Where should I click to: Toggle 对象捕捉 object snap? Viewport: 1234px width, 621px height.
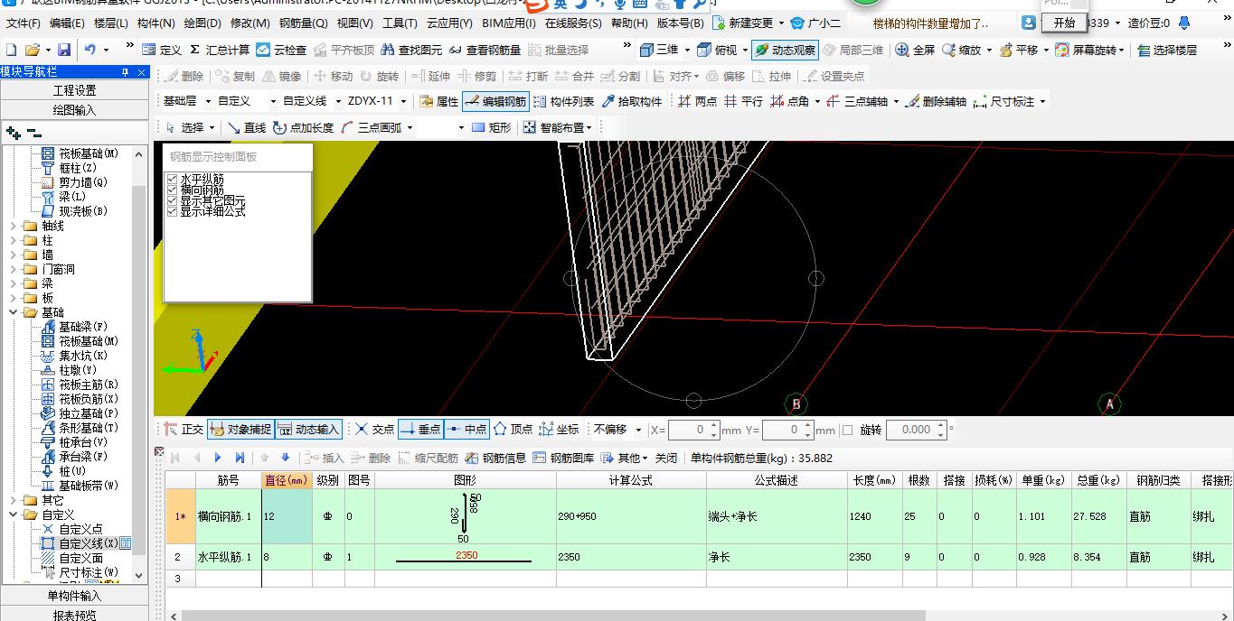point(240,430)
